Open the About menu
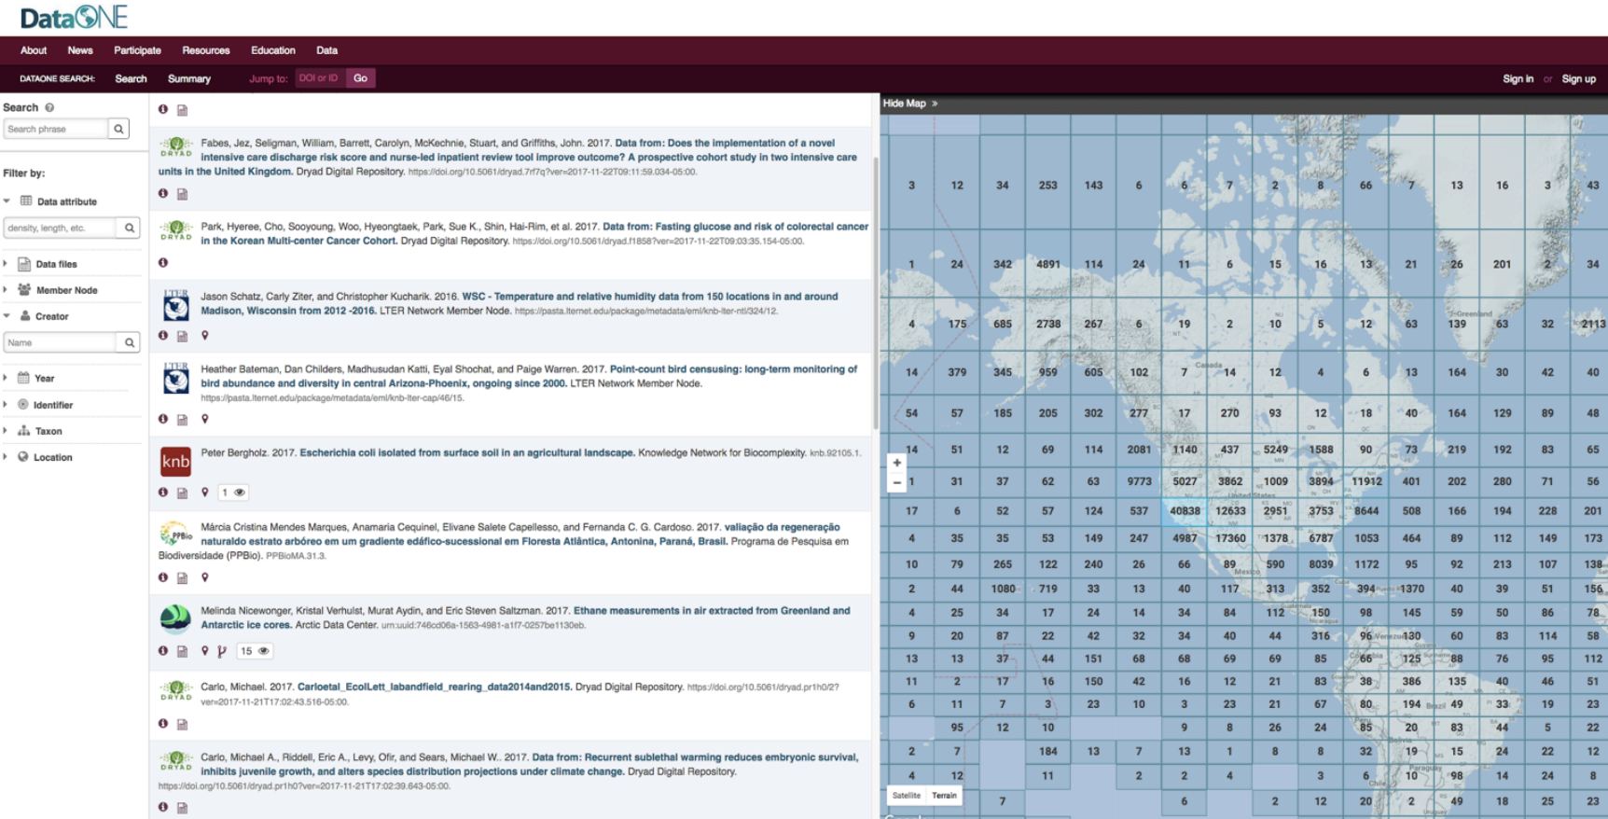The image size is (1608, 819). pyautogui.click(x=34, y=50)
